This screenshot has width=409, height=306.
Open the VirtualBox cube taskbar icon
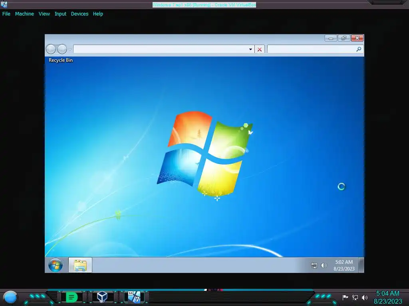tap(102, 296)
